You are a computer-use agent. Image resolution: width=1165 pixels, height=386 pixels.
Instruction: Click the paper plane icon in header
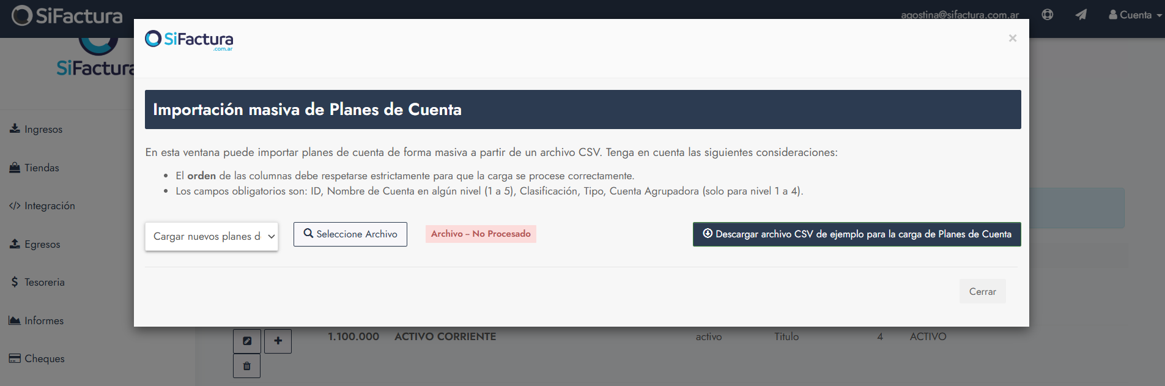[x=1081, y=15]
